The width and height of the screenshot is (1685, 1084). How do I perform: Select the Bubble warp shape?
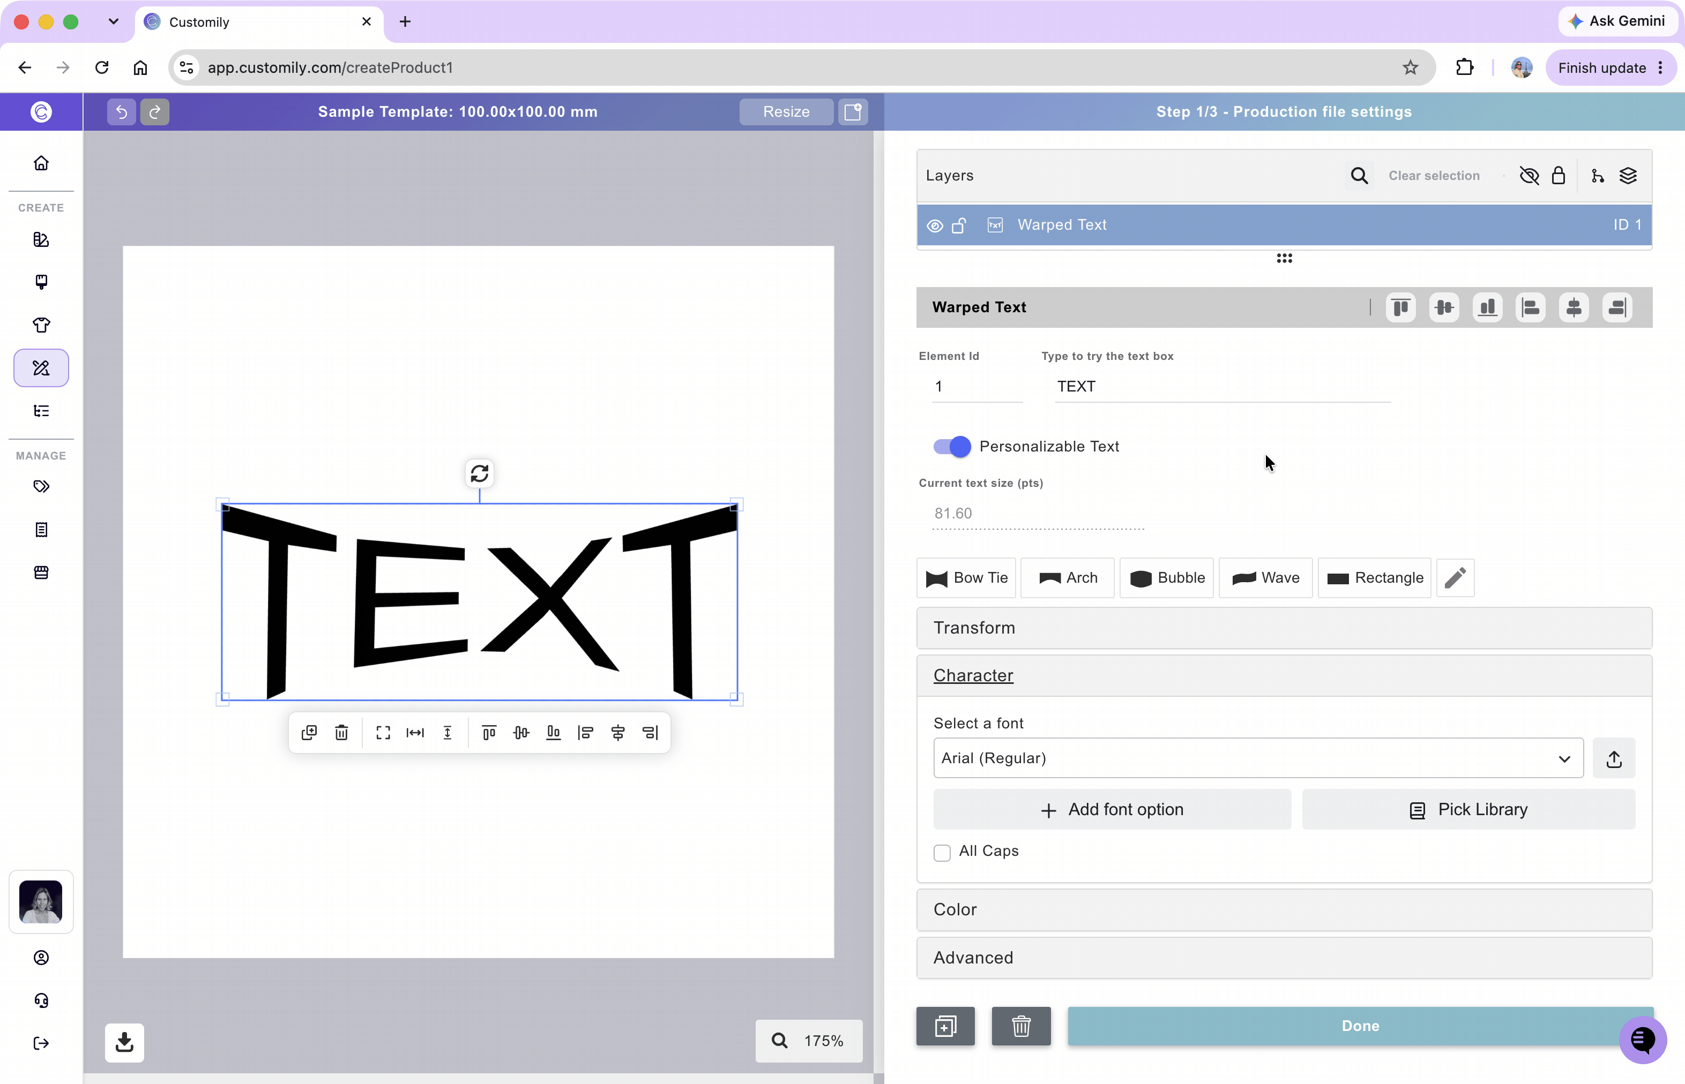pos(1167,578)
